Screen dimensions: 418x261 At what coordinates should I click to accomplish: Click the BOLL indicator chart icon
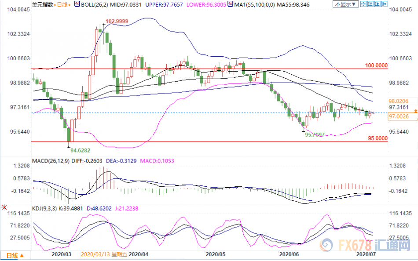tap(77, 4)
